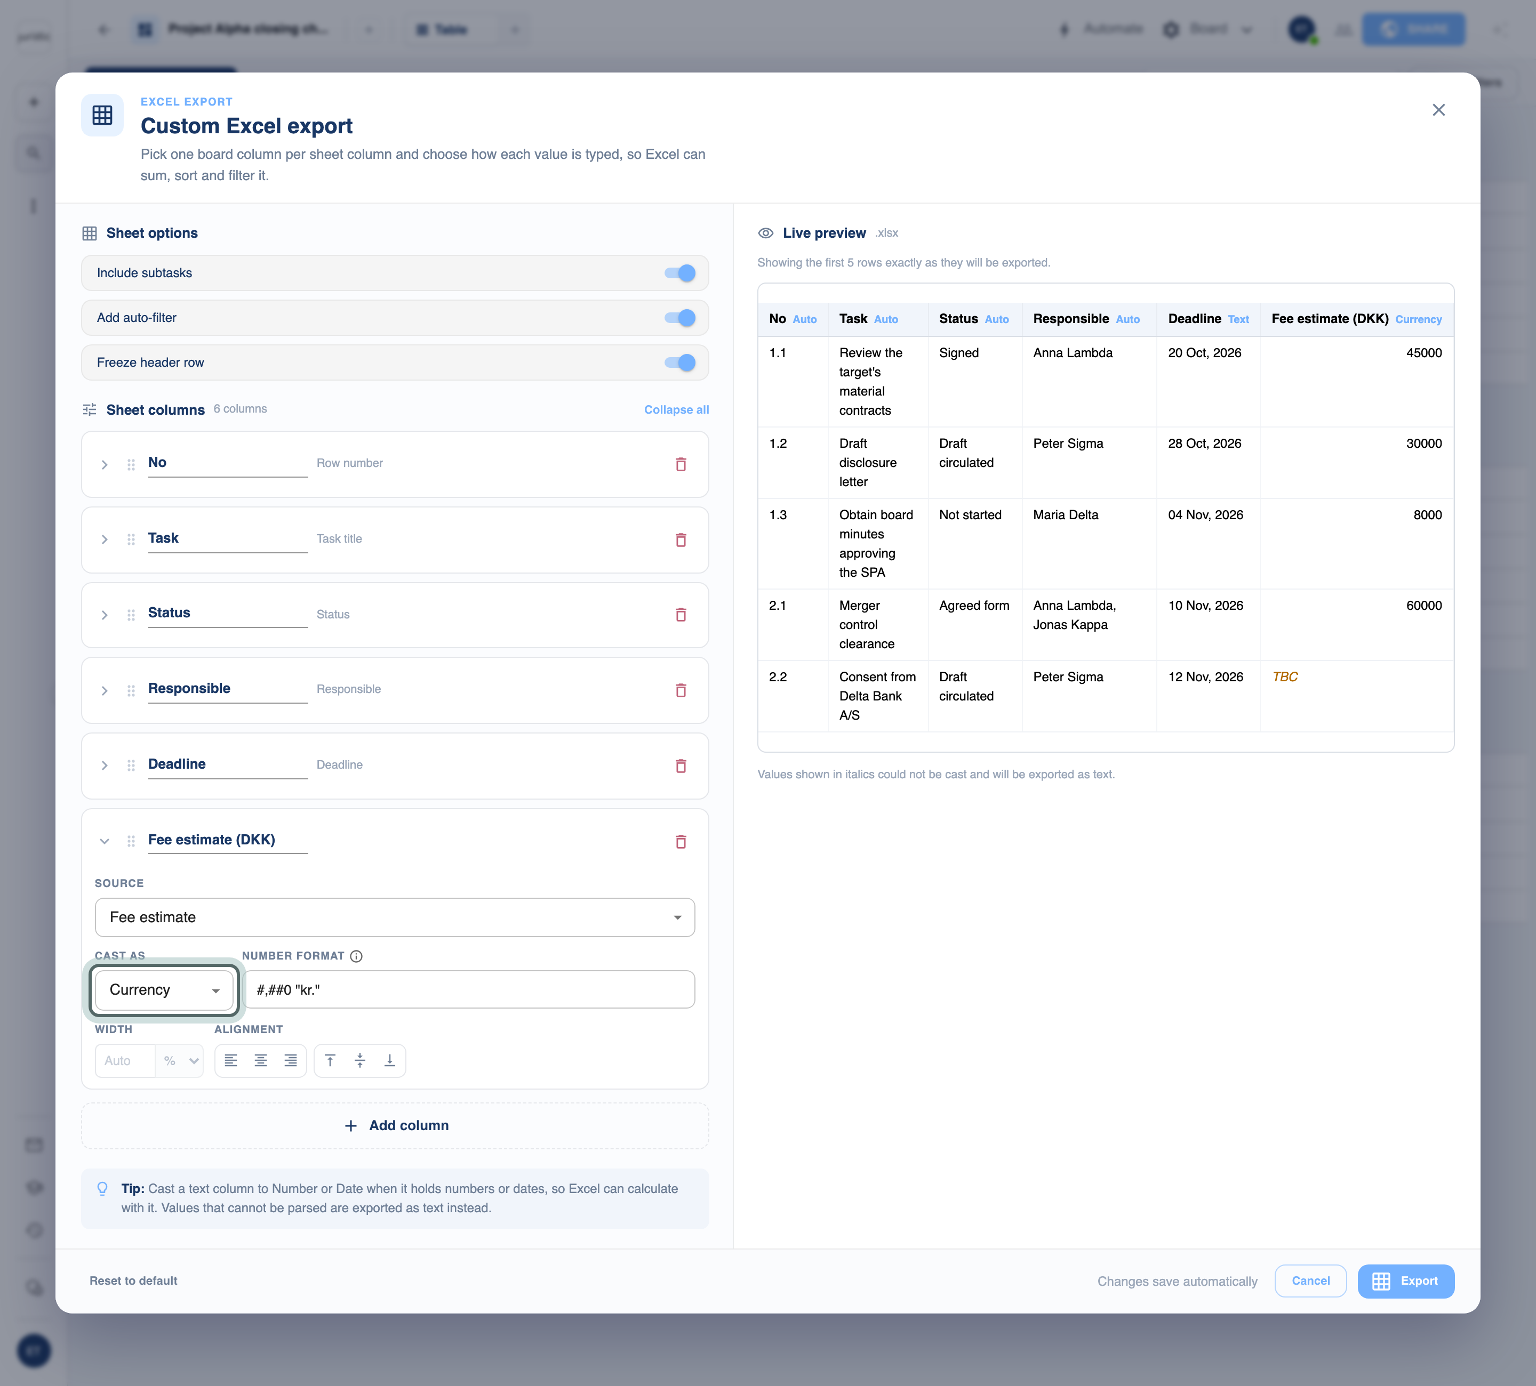This screenshot has height=1386, width=1536.
Task: Set vertical alignment to top
Action: pyautogui.click(x=330, y=1060)
